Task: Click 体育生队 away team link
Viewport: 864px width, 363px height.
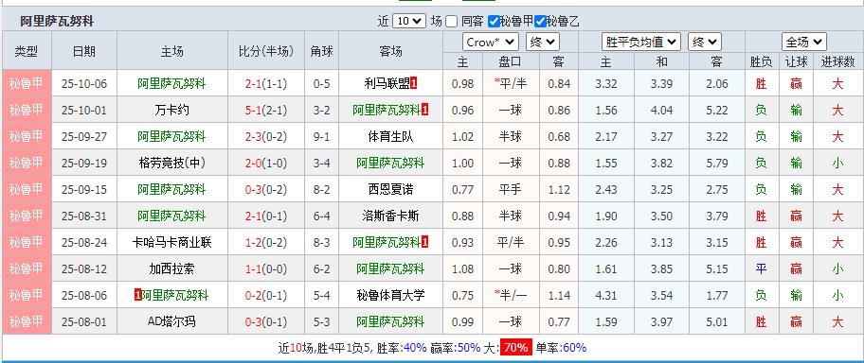Action: 390,136
